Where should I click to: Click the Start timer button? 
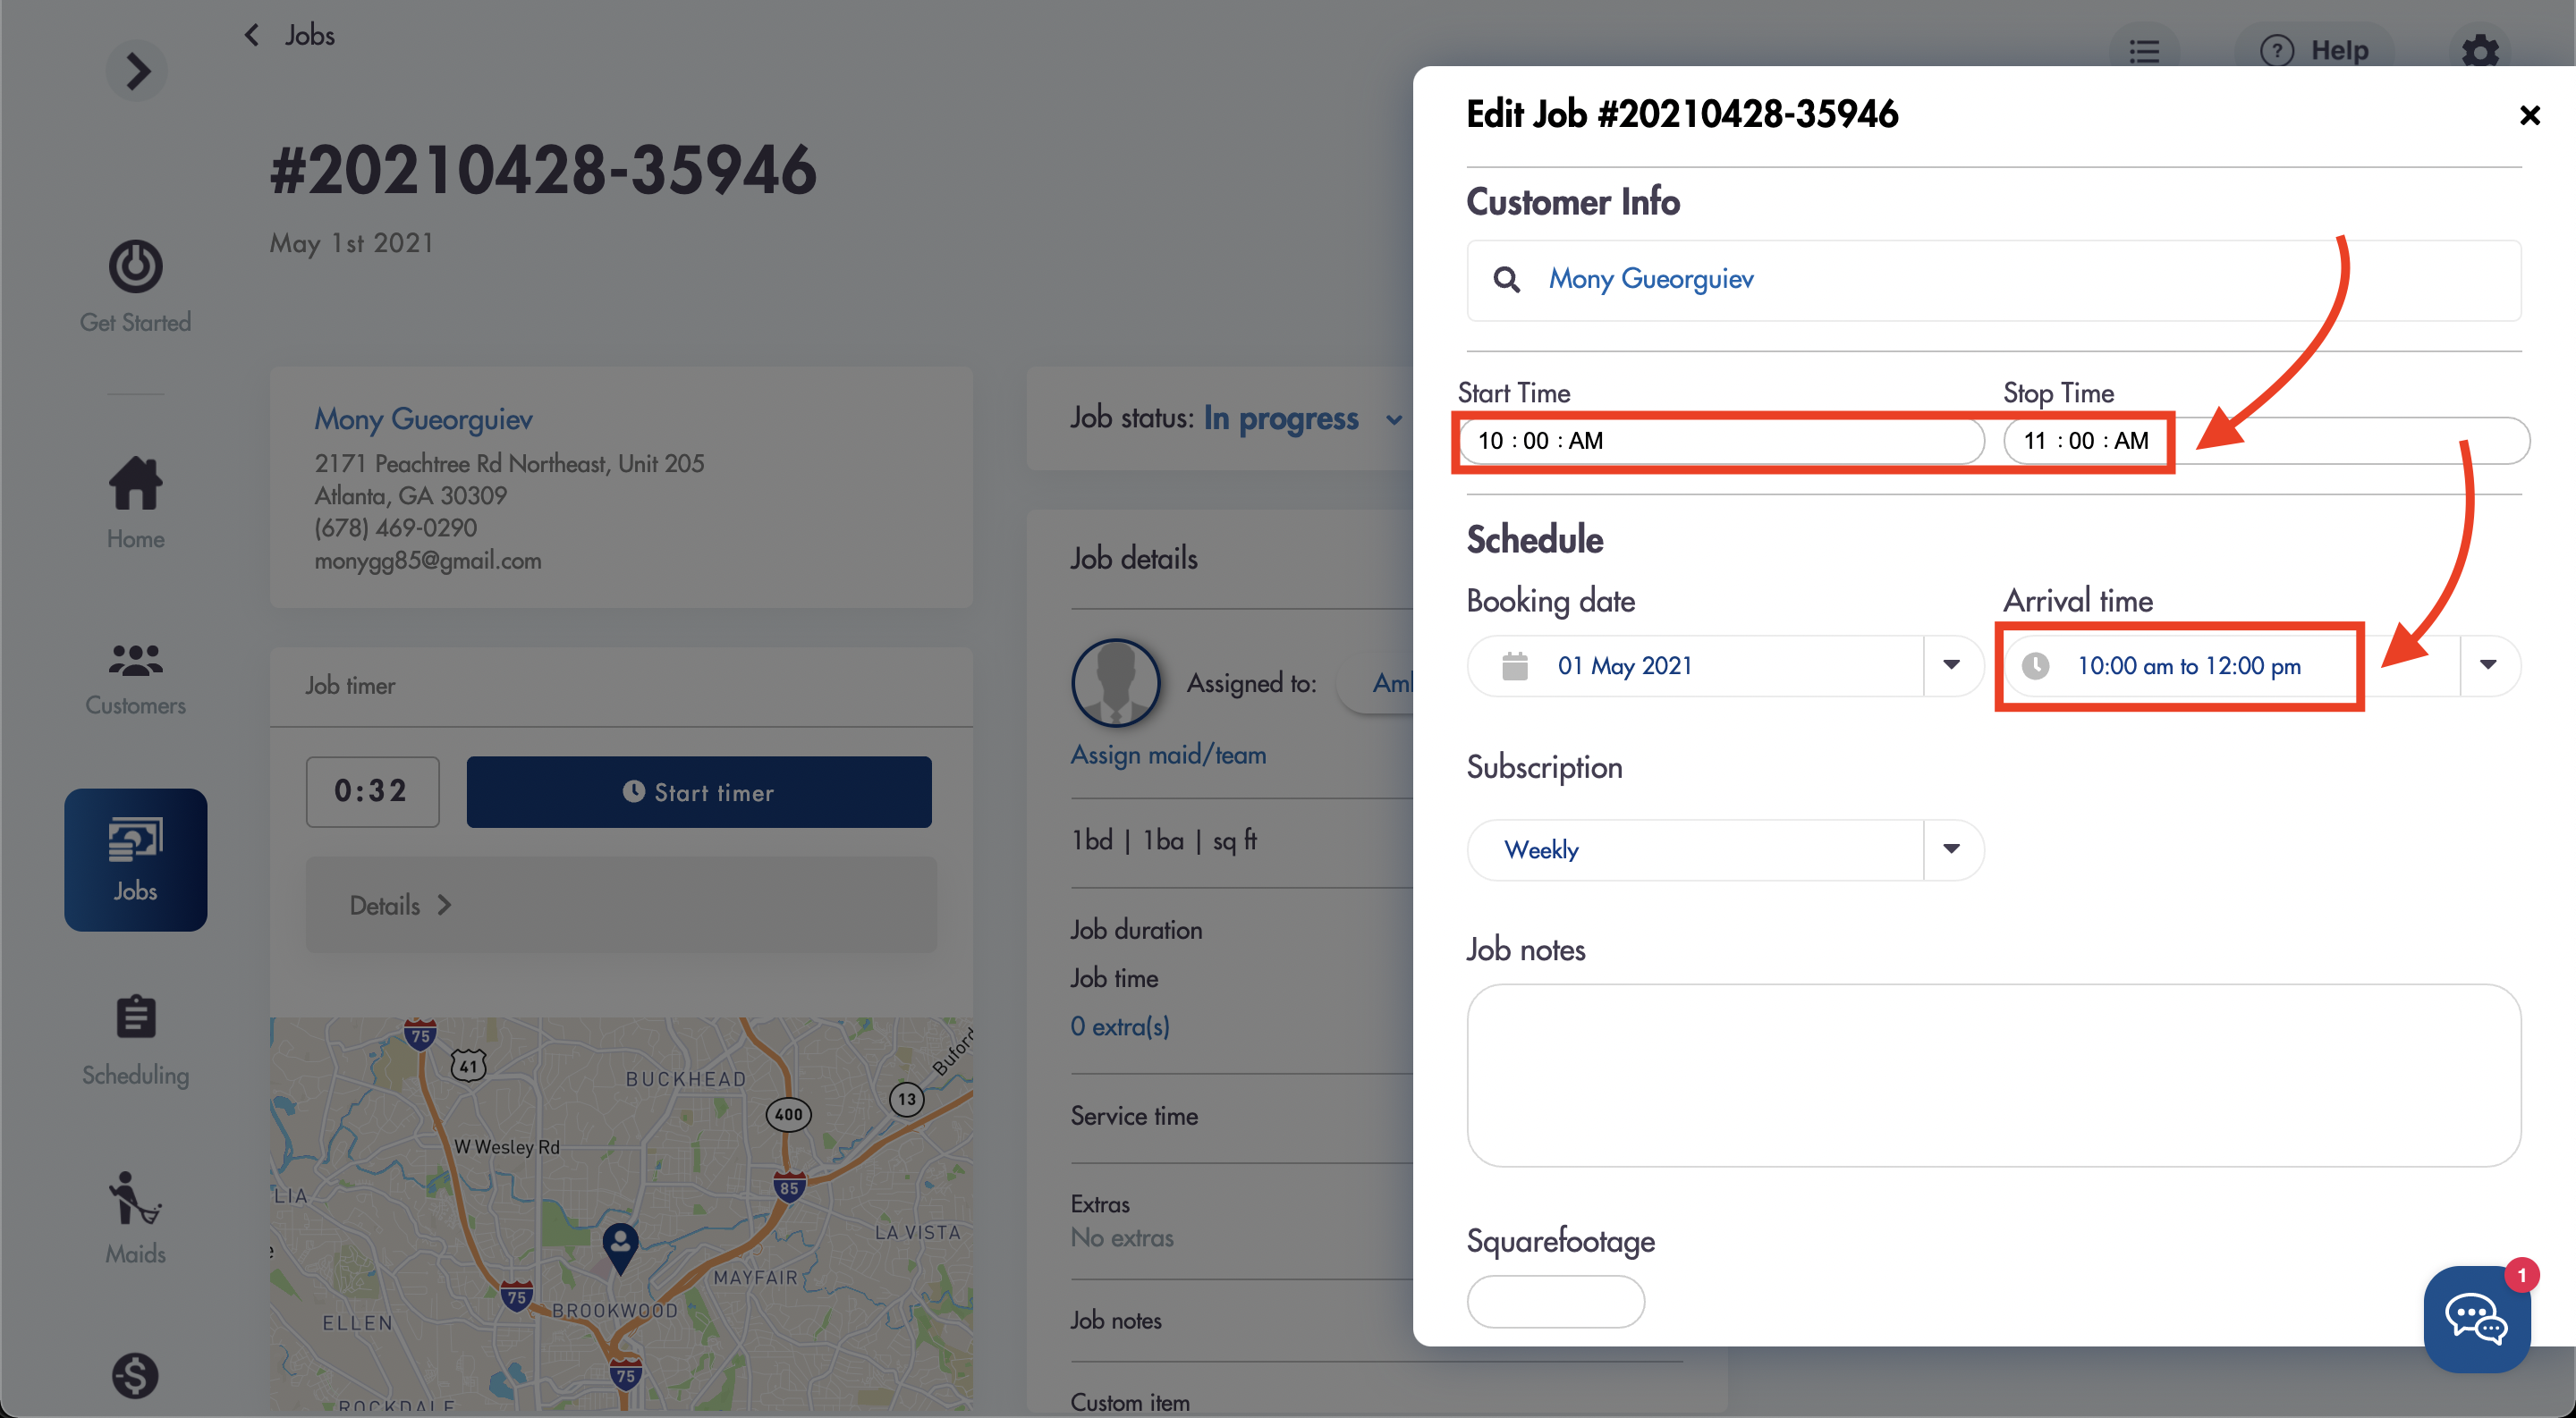pyautogui.click(x=698, y=791)
